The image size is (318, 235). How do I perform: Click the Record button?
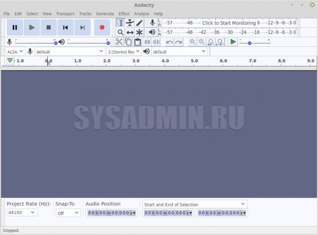tap(102, 27)
